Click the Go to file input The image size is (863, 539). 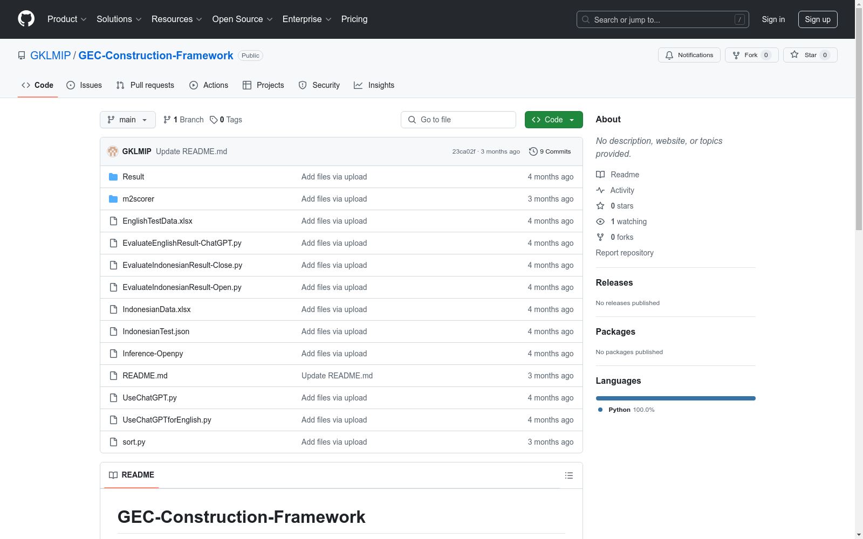pyautogui.click(x=458, y=120)
